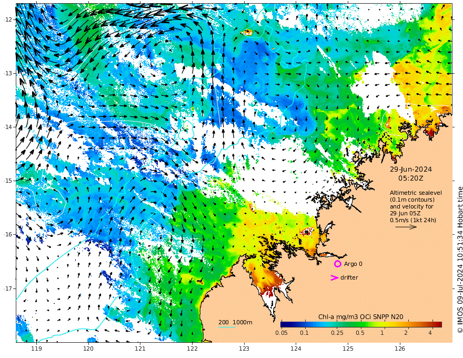The height and width of the screenshot is (358, 463).
Task: Click the '(0.1m contours)' caption line
Action: [x=412, y=200]
